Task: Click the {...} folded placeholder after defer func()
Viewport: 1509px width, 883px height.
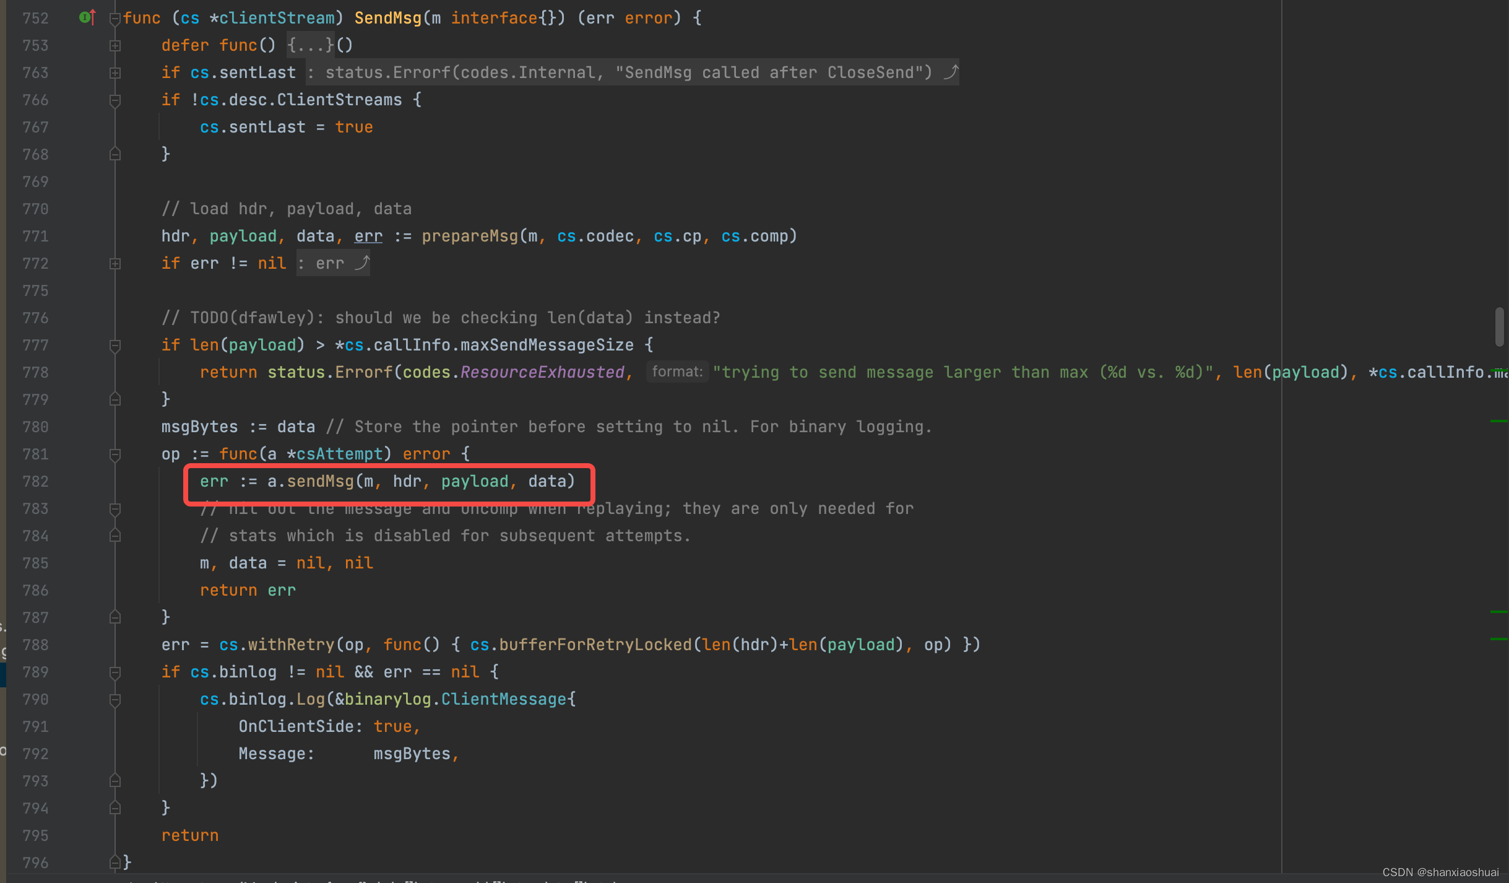Action: click(311, 45)
